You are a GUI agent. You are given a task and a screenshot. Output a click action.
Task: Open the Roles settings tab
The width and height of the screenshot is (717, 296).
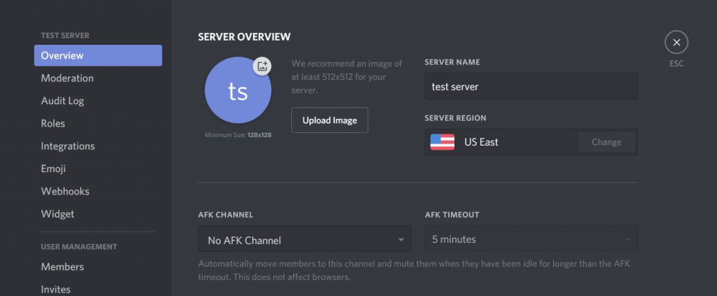click(x=53, y=123)
